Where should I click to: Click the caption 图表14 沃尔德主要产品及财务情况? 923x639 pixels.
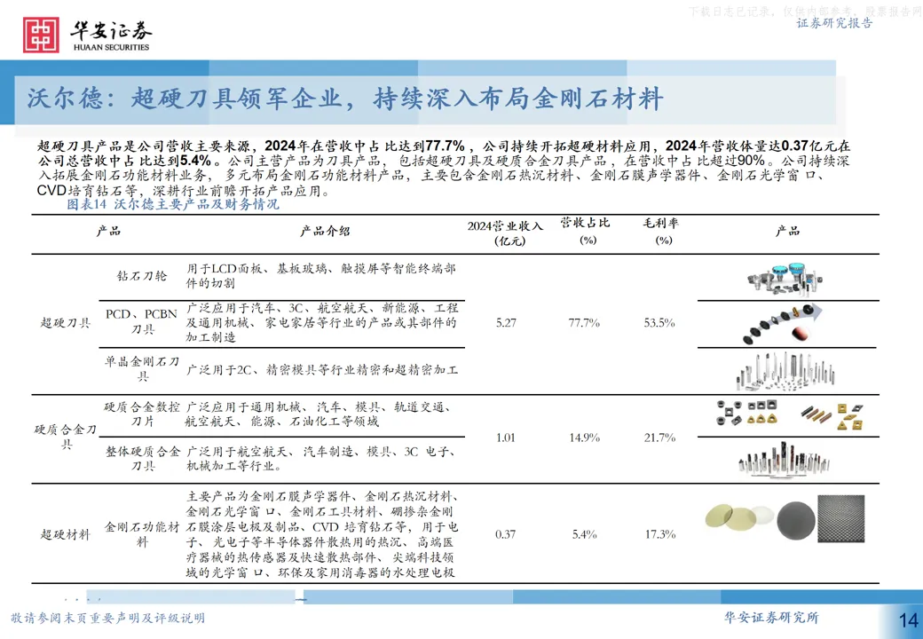[x=172, y=204]
